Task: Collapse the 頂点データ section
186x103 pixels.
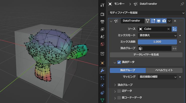Action: (115, 63)
